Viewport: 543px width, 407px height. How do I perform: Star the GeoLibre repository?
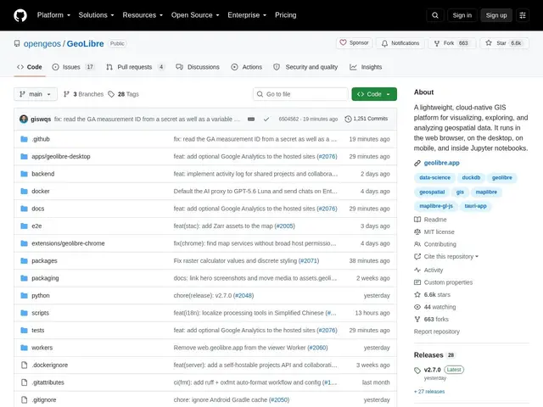[x=504, y=43]
